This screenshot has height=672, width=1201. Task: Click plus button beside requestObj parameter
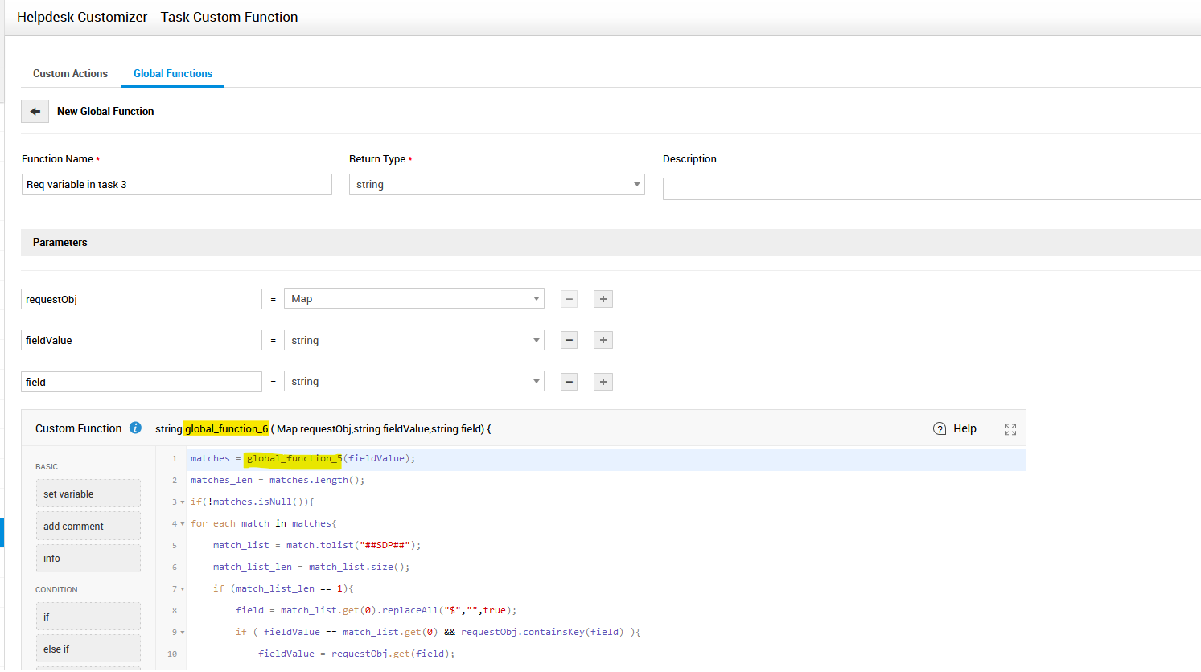pos(603,299)
